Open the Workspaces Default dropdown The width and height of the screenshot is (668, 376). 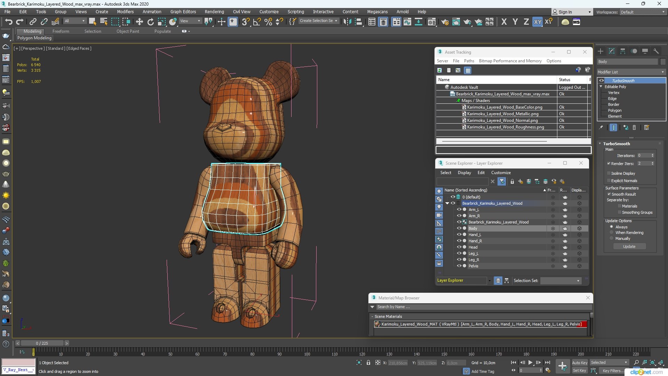643,12
